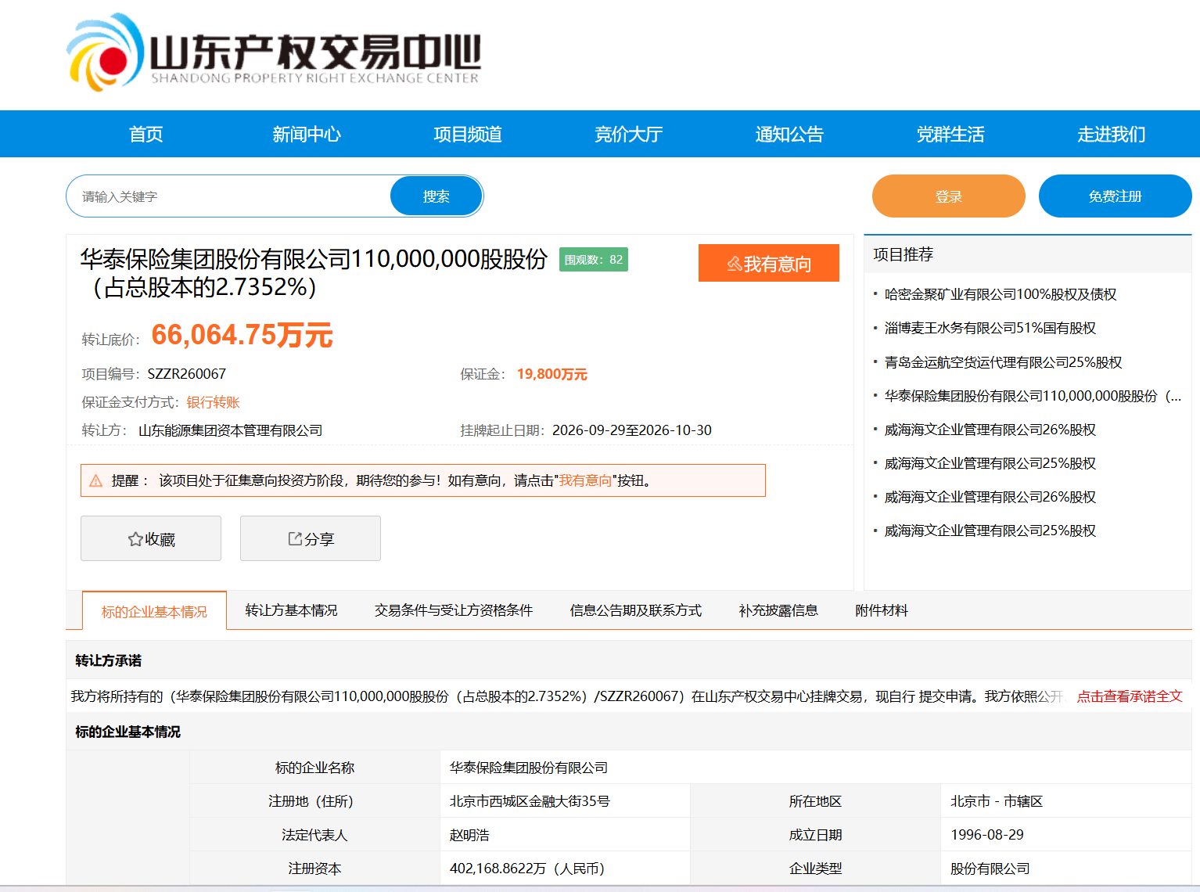Switch to the 交易条件与受让方资格条件 tab

(x=454, y=610)
